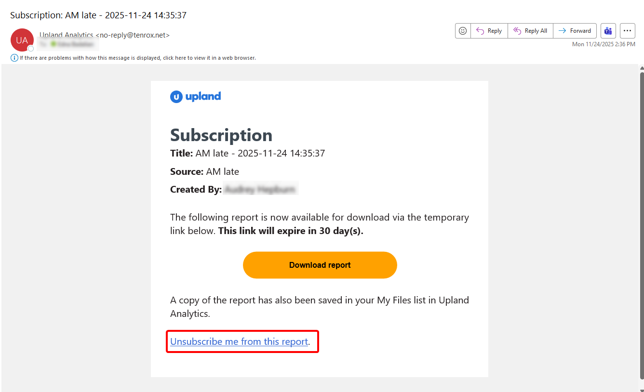Click the email subject line at top

point(98,15)
